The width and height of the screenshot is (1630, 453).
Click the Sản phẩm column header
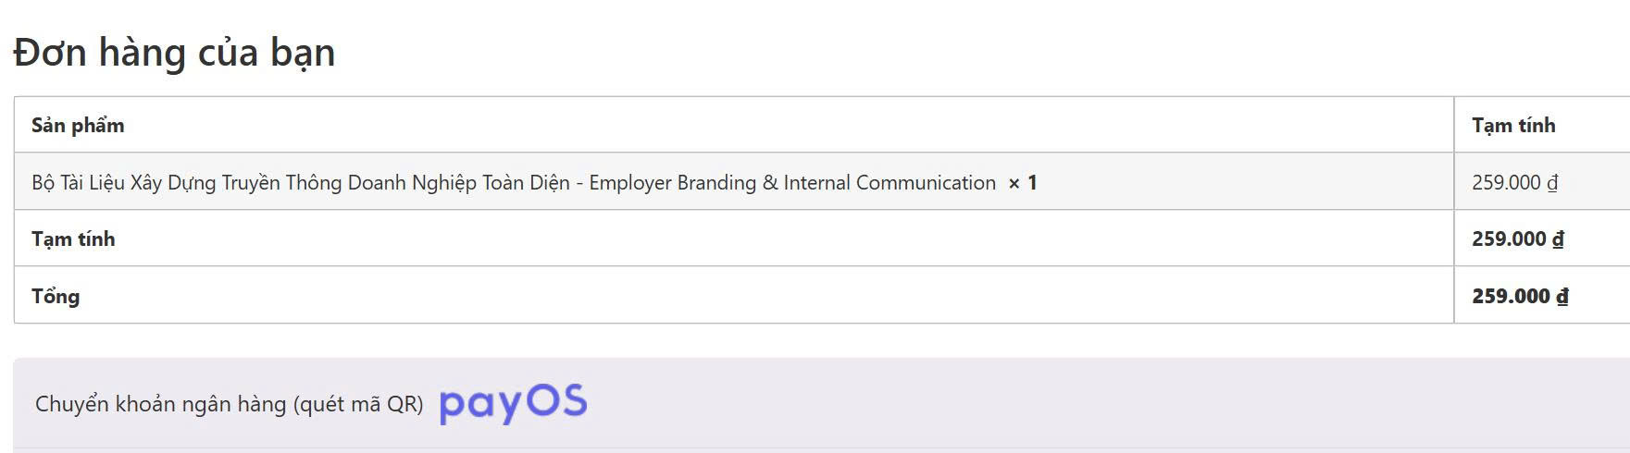click(78, 126)
